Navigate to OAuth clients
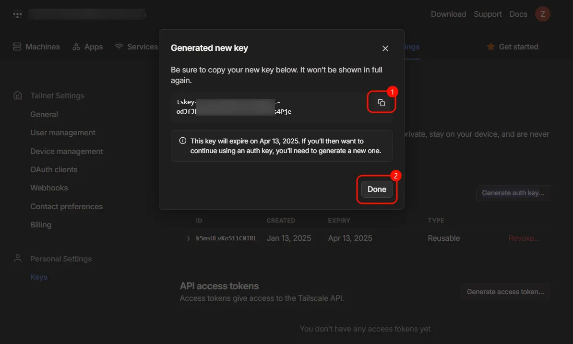573x344 pixels. [54, 169]
